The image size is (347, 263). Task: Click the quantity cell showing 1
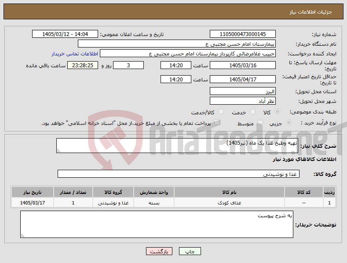[x=73, y=203]
